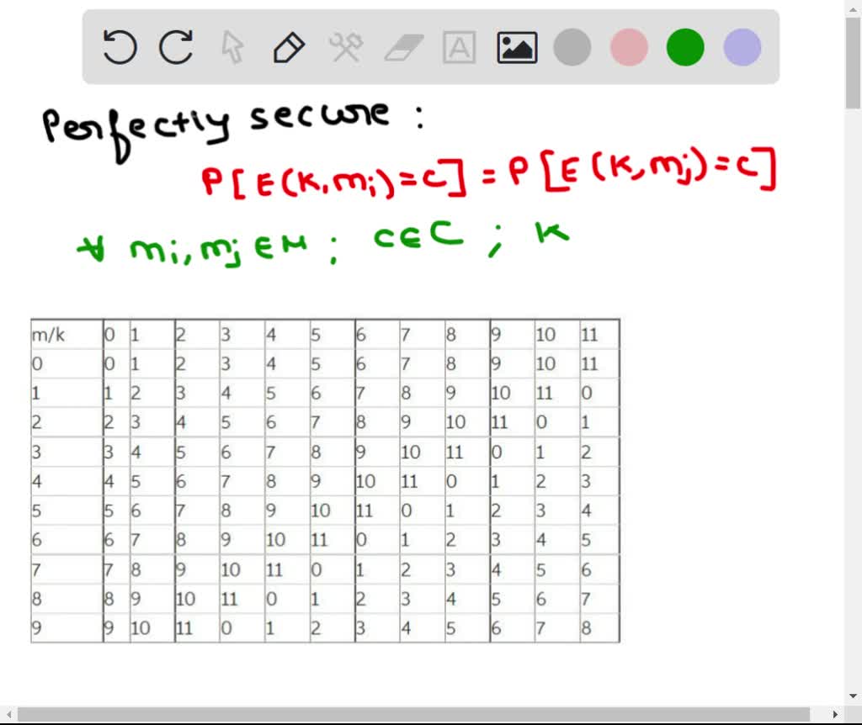The height and width of the screenshot is (725, 862).
Task: Click the Undo icon
Action: [x=120, y=48]
